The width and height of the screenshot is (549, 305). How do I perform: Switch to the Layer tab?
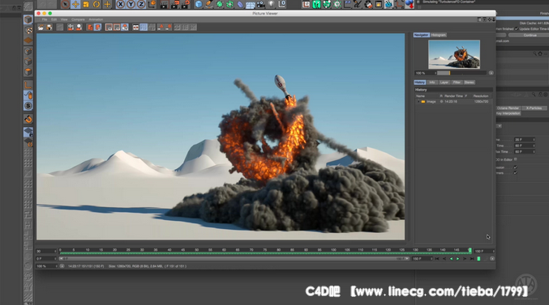444,83
